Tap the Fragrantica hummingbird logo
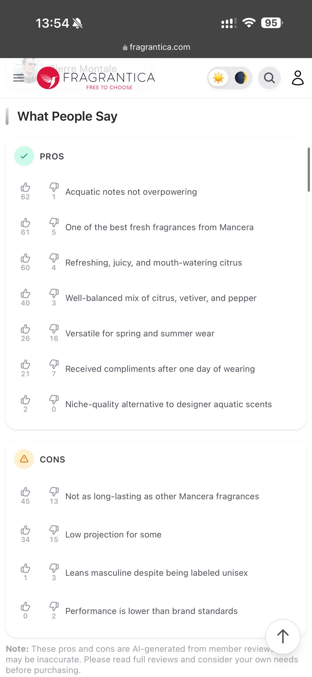This screenshot has width=312, height=677. 48,78
